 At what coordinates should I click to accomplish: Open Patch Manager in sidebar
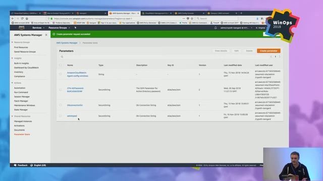[x=21, y=101]
